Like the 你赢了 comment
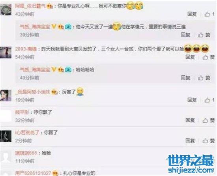Viewport: 217px width, 176px height. [x=209, y=141]
